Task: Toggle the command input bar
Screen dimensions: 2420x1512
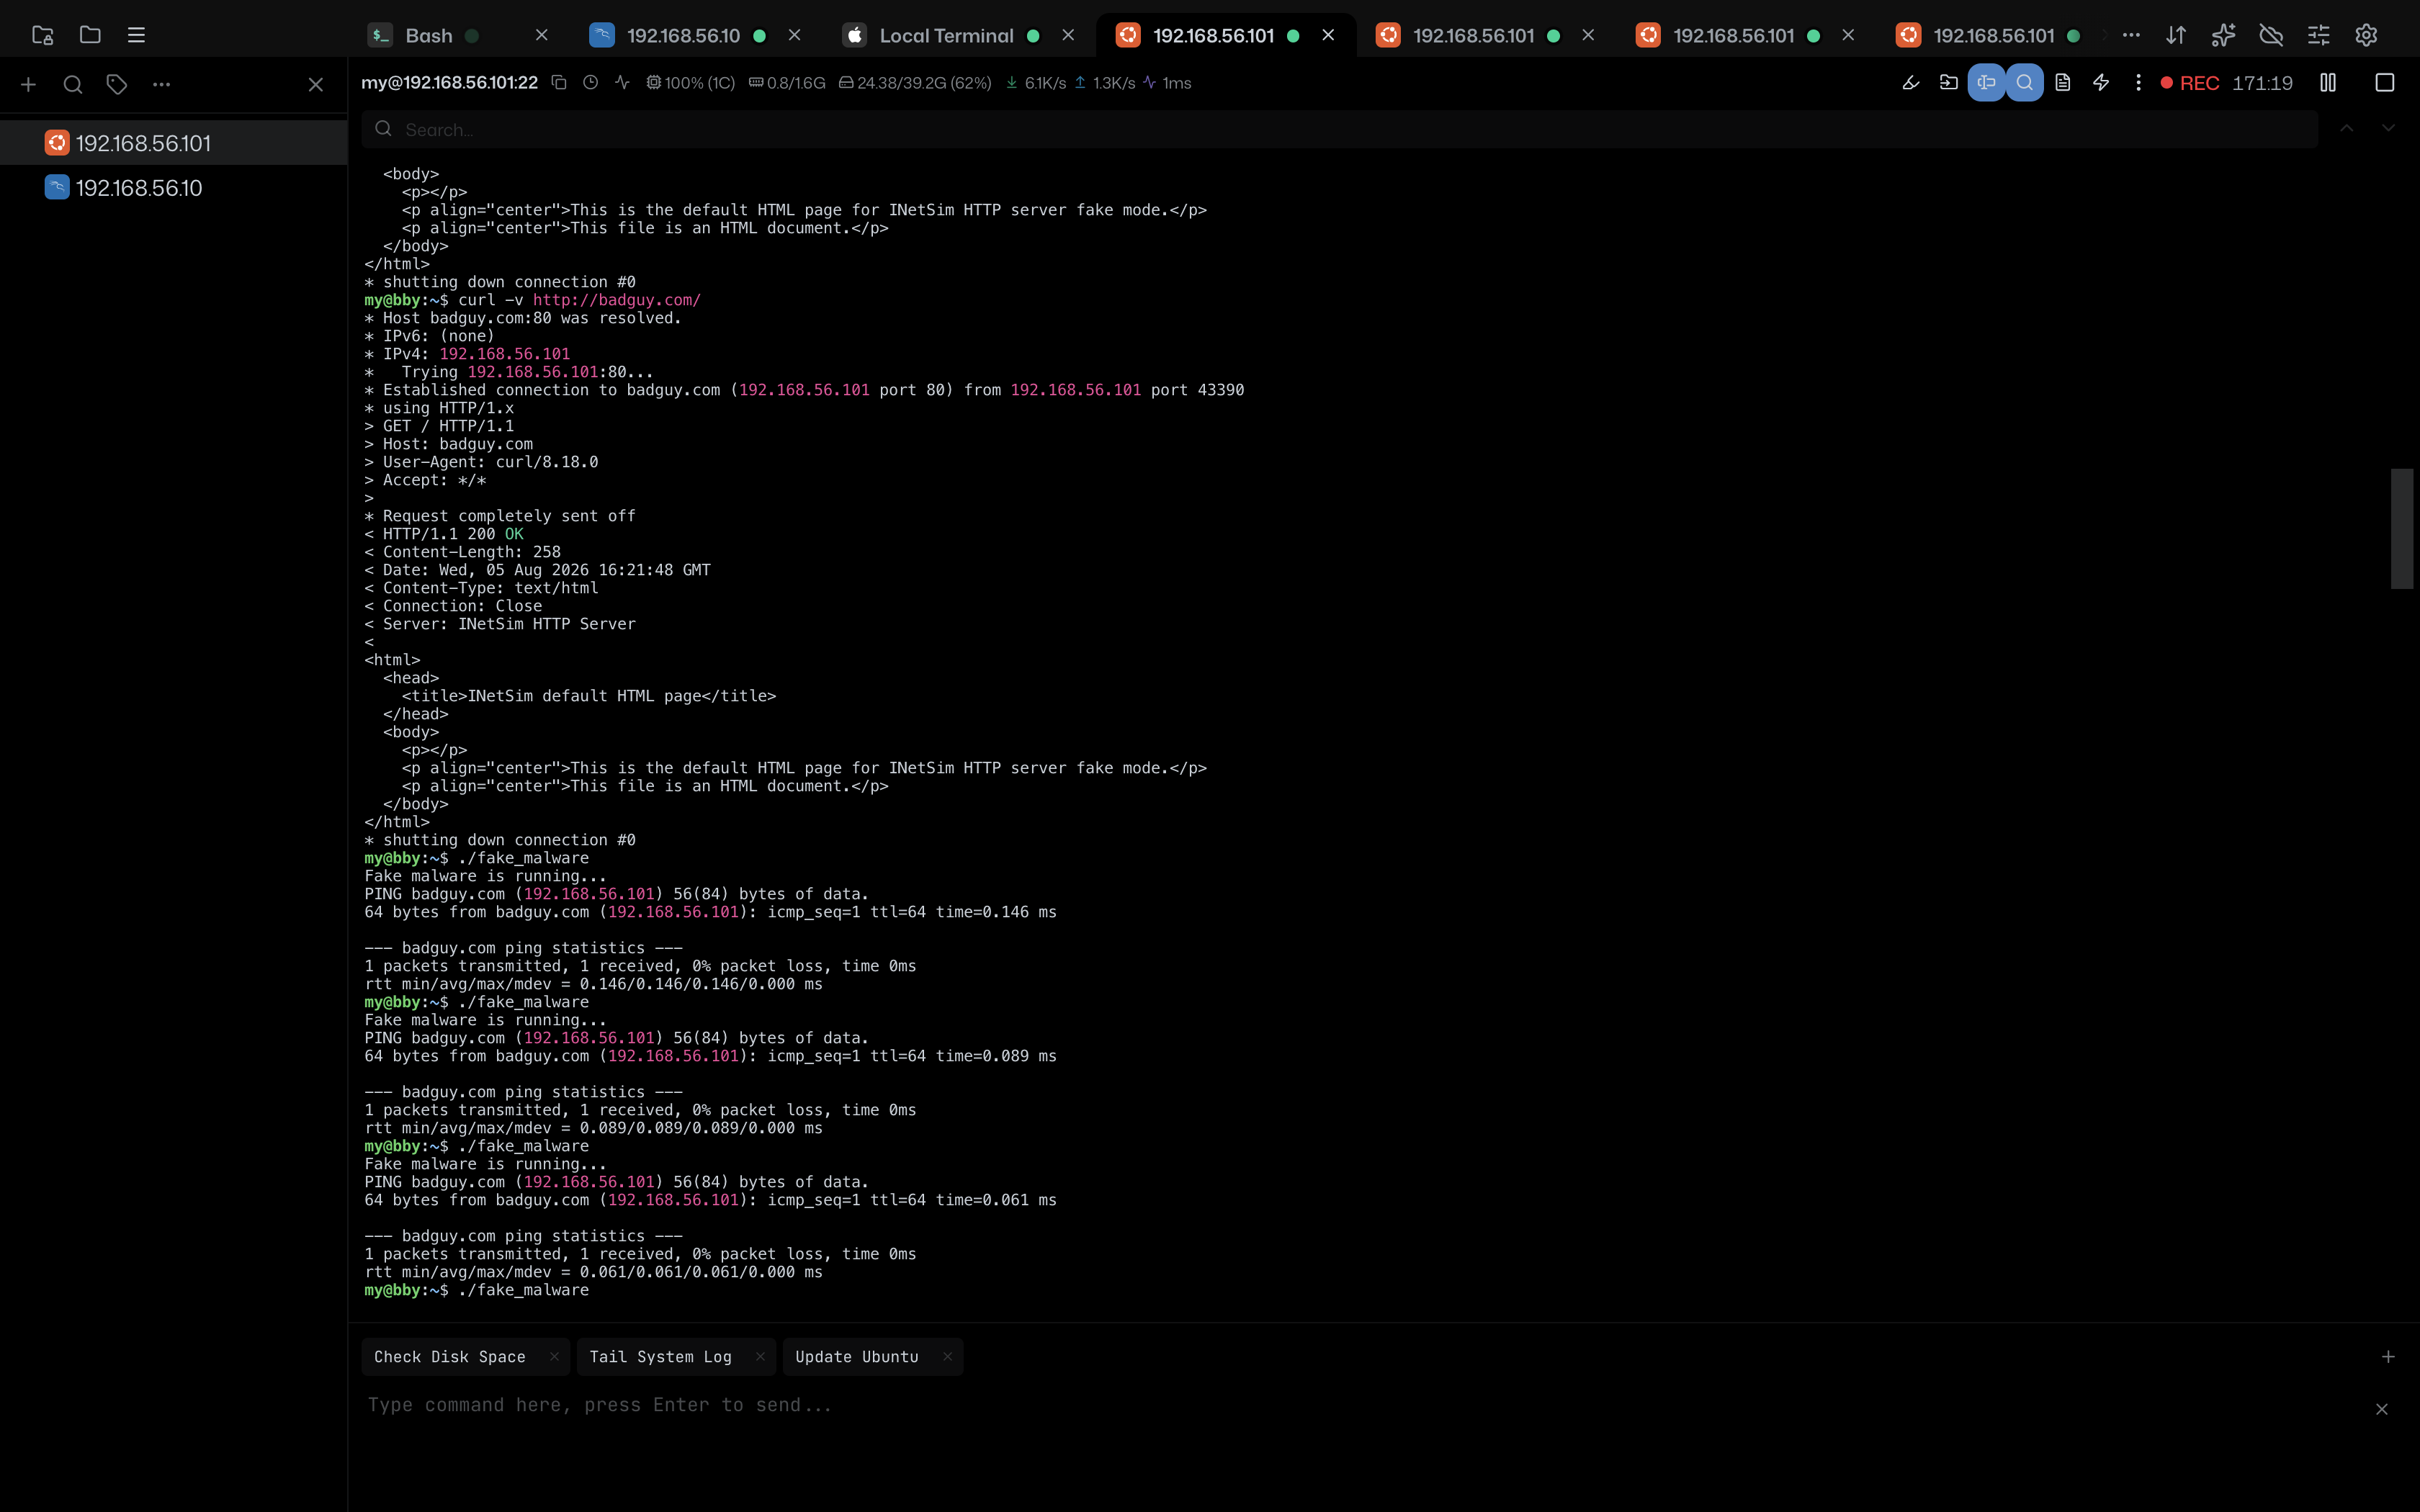Action: (1986, 83)
